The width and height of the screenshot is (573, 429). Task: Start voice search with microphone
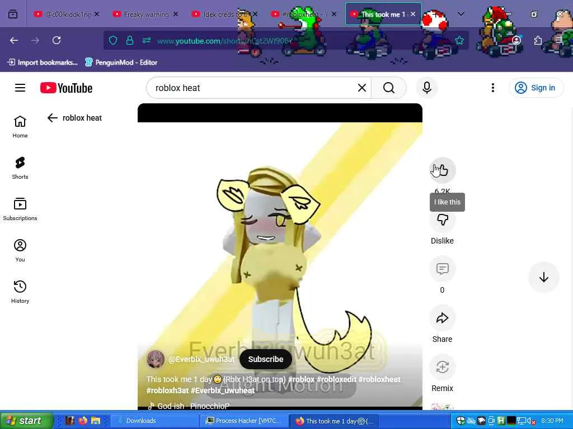pyautogui.click(x=426, y=88)
